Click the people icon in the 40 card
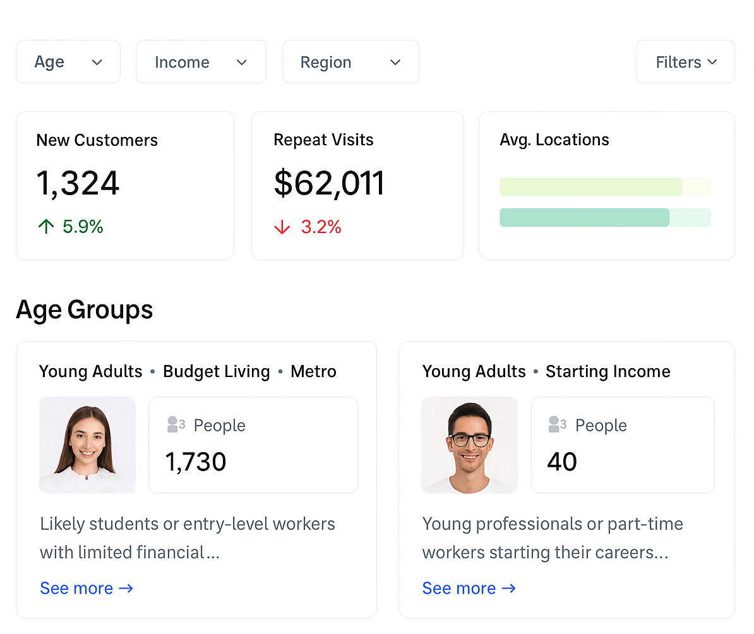Viewport: 754px width, 634px height. (x=557, y=424)
